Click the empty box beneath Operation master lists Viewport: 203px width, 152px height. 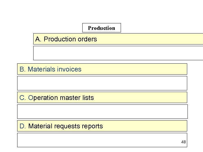102,111
